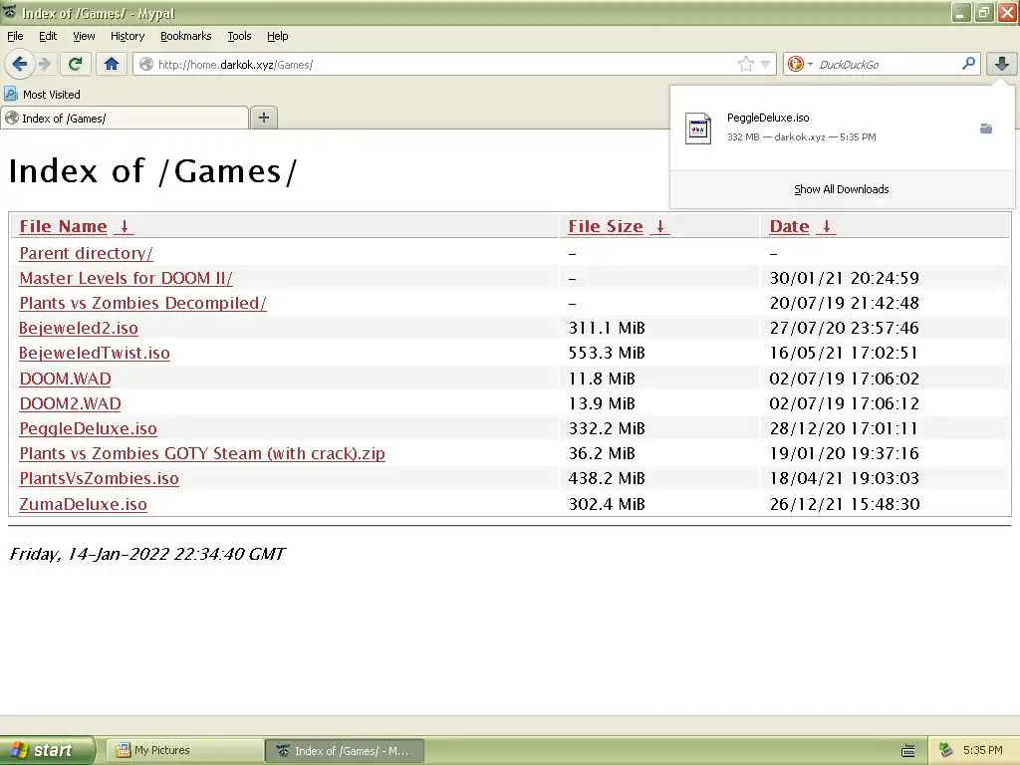The width and height of the screenshot is (1020, 765).
Task: Sort by File Name column link
Action: (63, 226)
